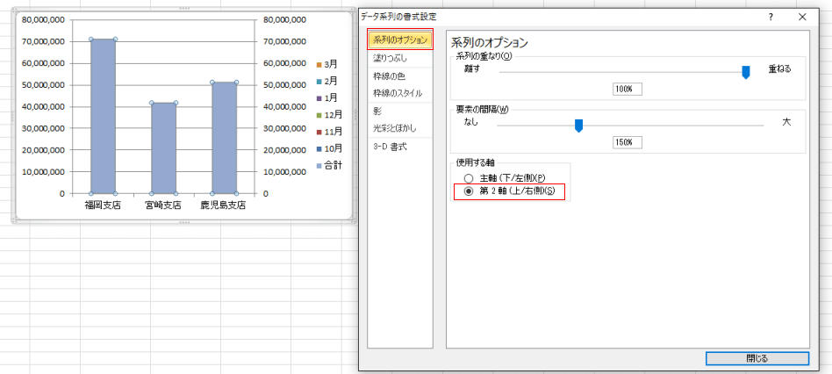Click right axis value 10,000,000
832x374 pixels.
285,172
